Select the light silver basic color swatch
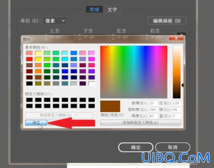Viewport: 214px width, 168px height. pos(74,83)
